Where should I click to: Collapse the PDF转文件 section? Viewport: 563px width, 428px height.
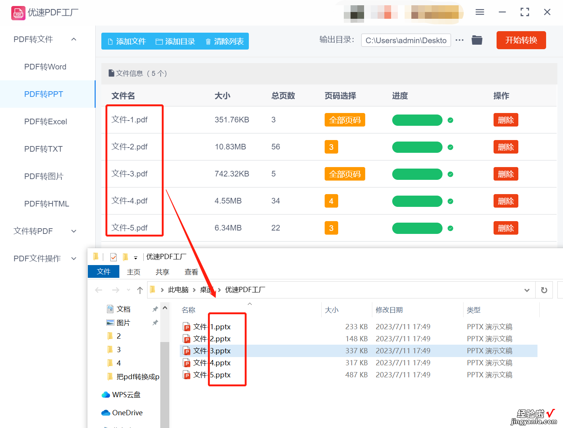tap(74, 39)
